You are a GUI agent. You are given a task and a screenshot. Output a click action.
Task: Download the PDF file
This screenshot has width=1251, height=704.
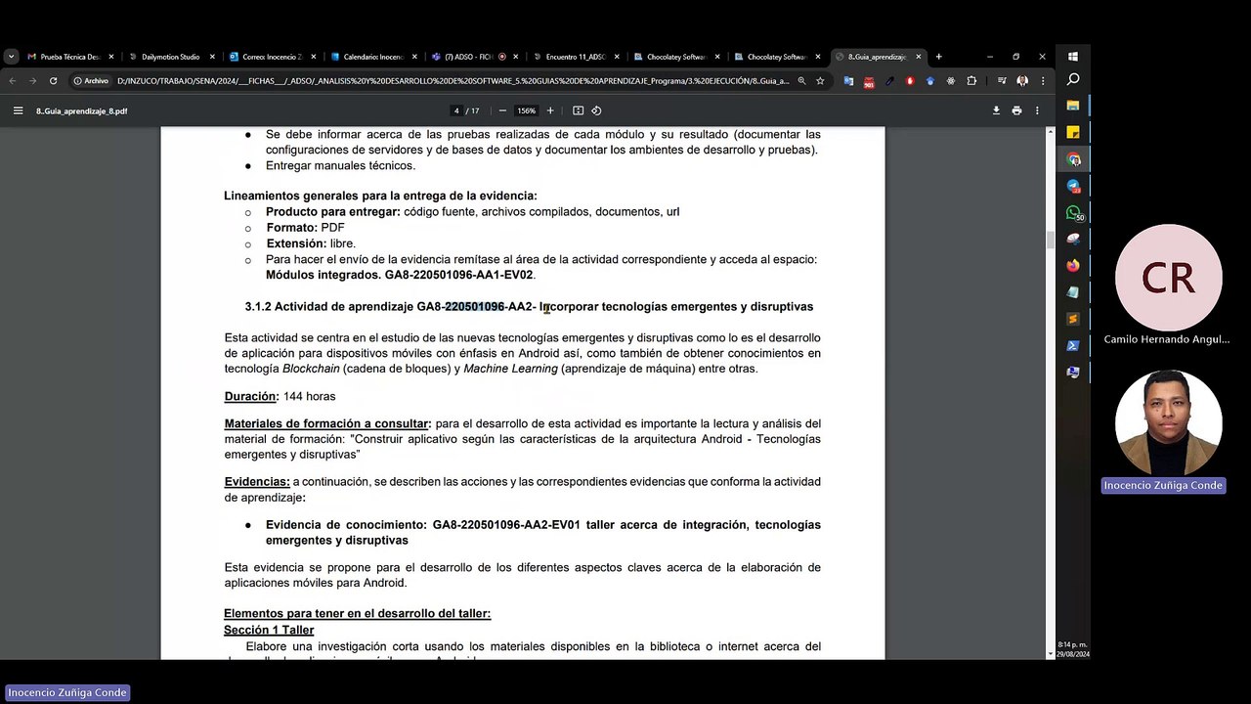tap(996, 110)
